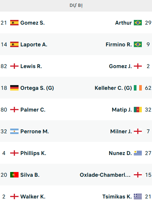Open Milner J. player page
Viewport: 152px width, 201px height.
[x=121, y=131]
